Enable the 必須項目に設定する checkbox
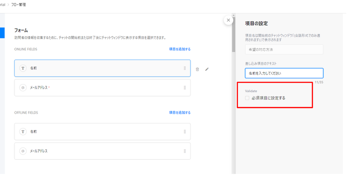This screenshot has width=347, height=180. pyautogui.click(x=247, y=98)
